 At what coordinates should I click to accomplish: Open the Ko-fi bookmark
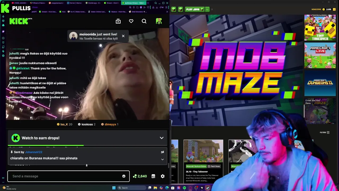click(x=77, y=12)
